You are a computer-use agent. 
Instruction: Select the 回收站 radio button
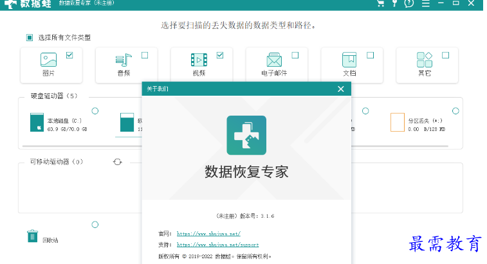[95, 225]
